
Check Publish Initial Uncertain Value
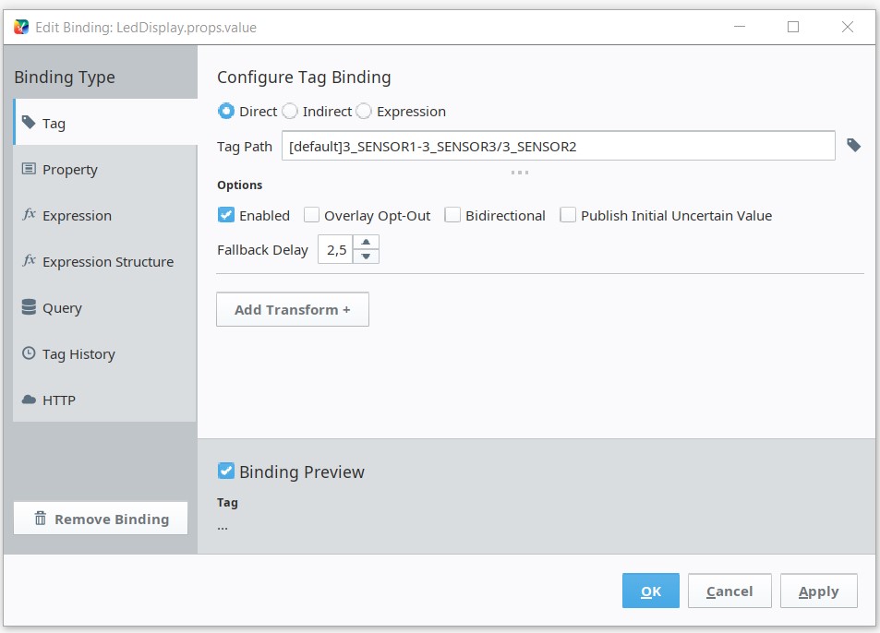[568, 215]
